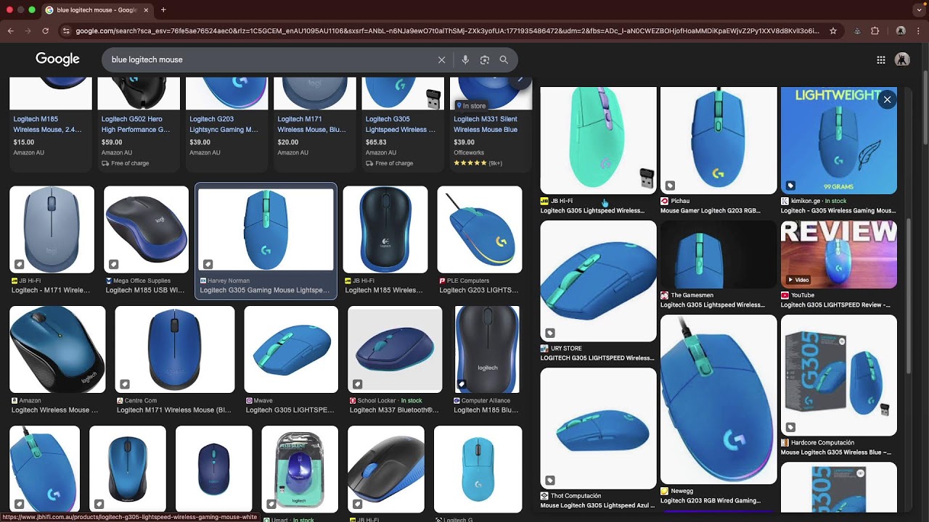
Task: Click 'LOGITECH G305 LIGHTSPEED Wireless...' URY STORE caption
Action: [x=597, y=358]
